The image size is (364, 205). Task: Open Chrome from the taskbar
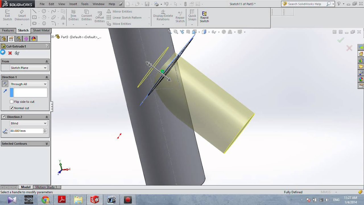[x=45, y=200]
